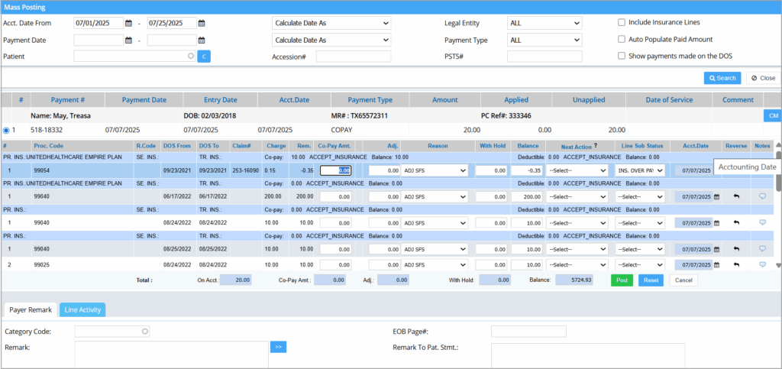Click MR# : TX65572311 text

[x=360, y=115]
